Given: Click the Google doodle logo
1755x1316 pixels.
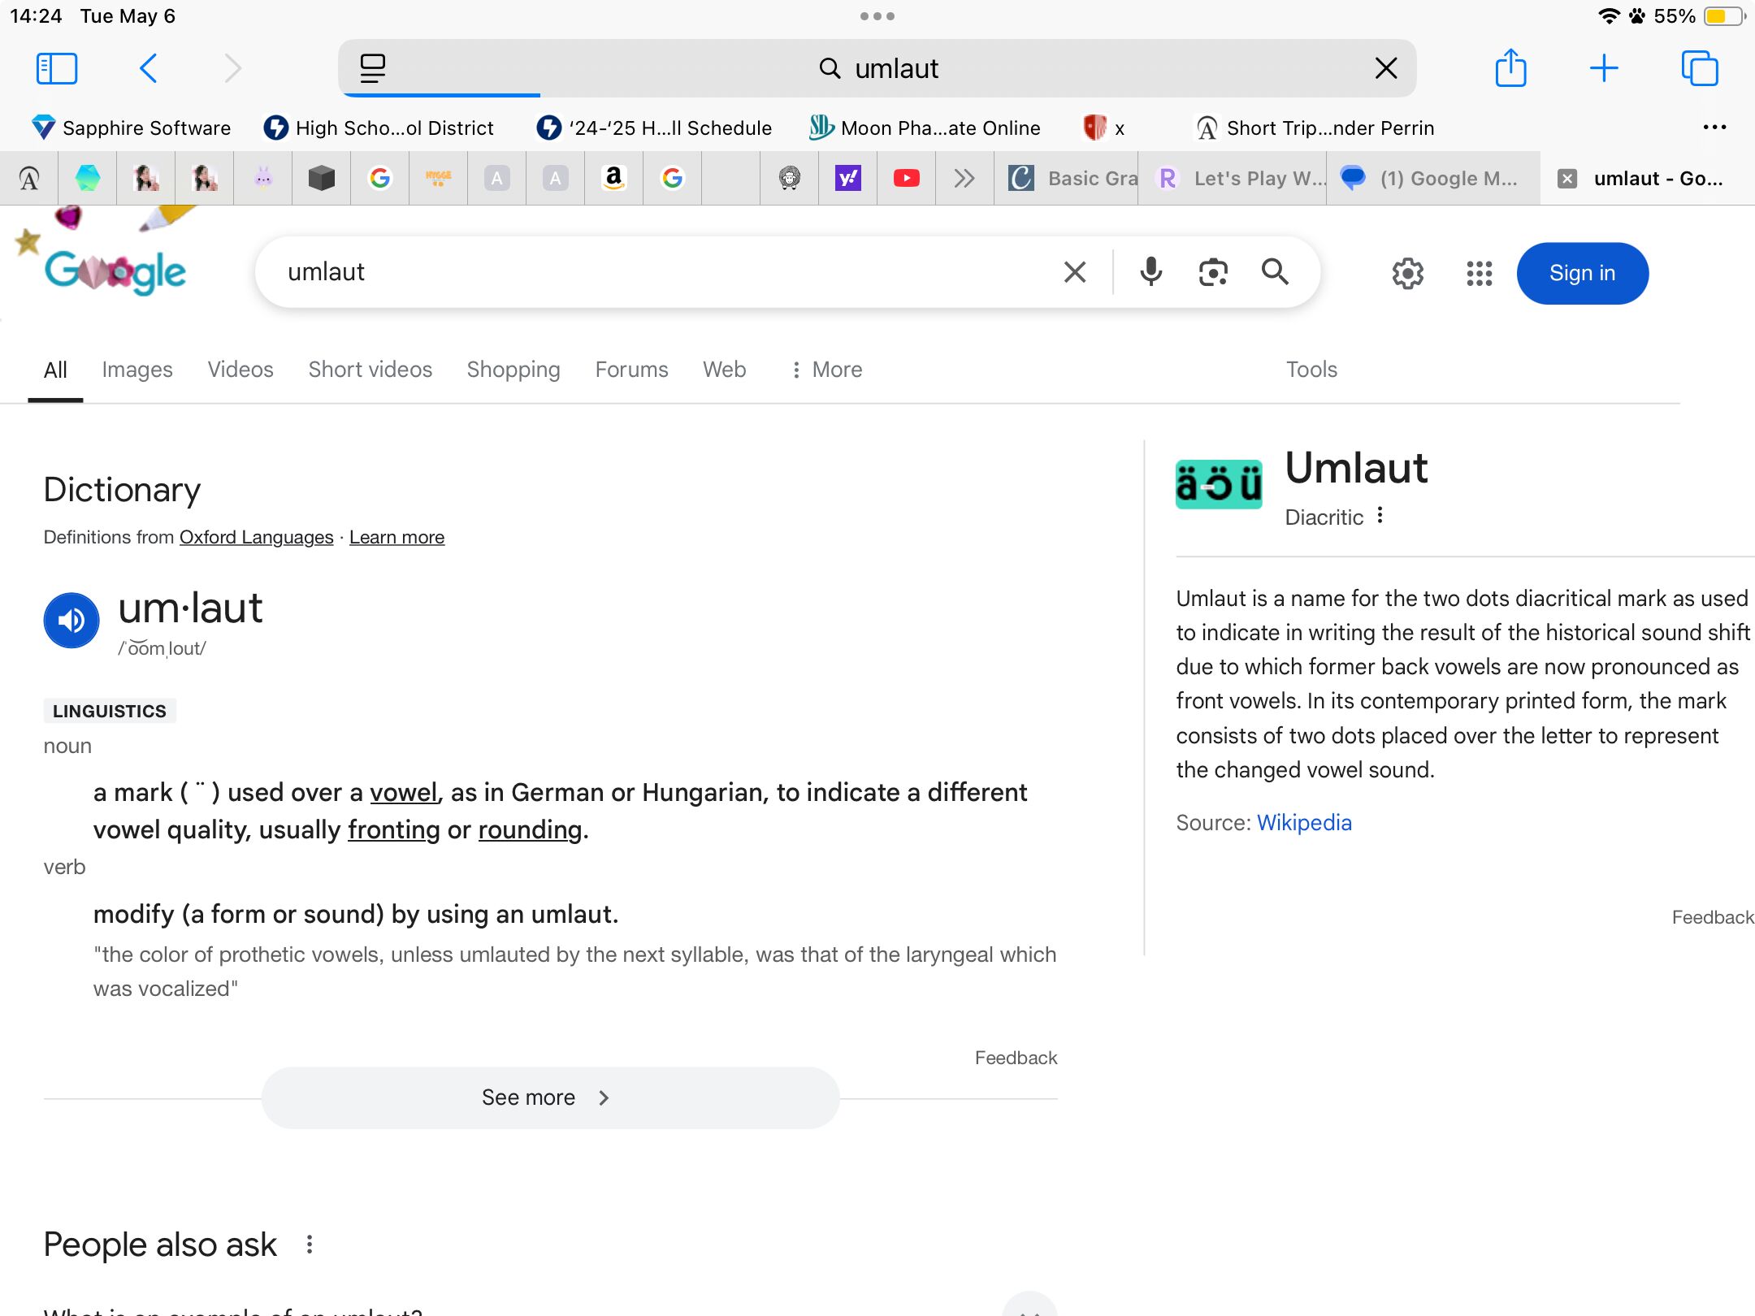Looking at the screenshot, I should (x=115, y=272).
